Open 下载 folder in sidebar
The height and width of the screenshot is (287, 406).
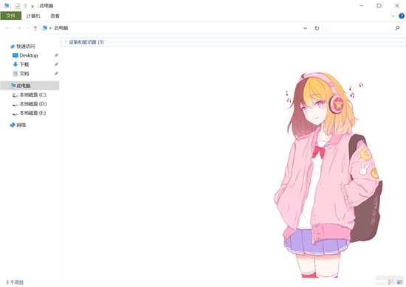coord(24,64)
